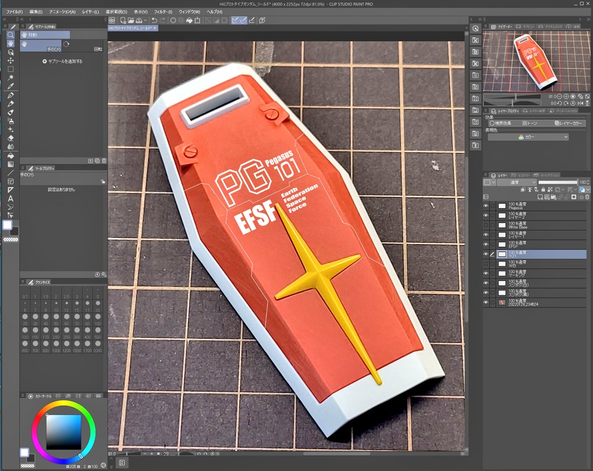The height and width of the screenshot is (471, 593).
Task: Select the rectangular Selection area tool
Action: point(10,70)
